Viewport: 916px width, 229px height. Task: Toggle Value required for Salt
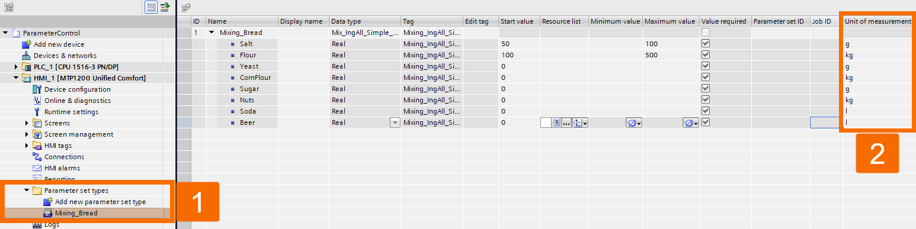[x=706, y=44]
